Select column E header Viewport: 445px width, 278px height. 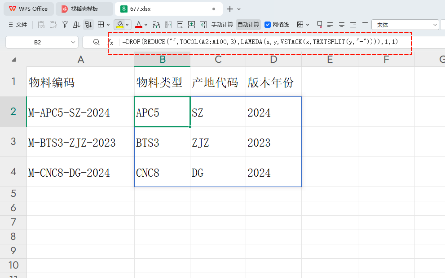tap(330, 60)
